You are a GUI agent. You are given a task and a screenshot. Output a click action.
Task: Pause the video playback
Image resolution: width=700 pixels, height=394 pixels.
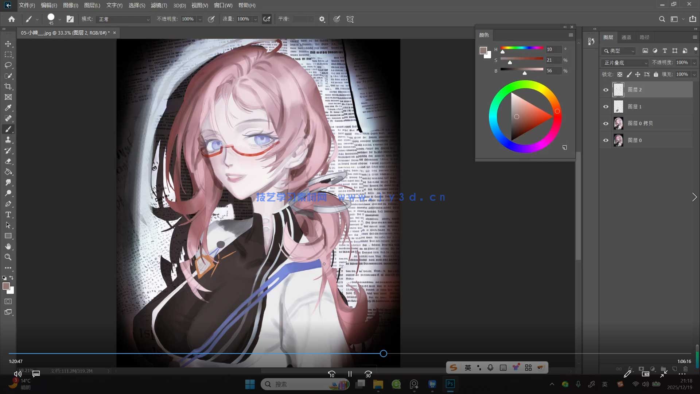350,374
